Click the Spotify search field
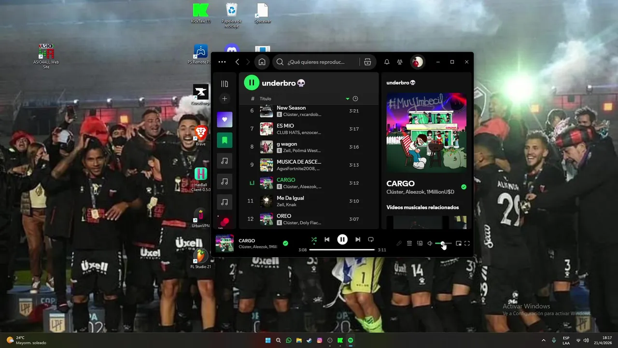 coord(316,62)
